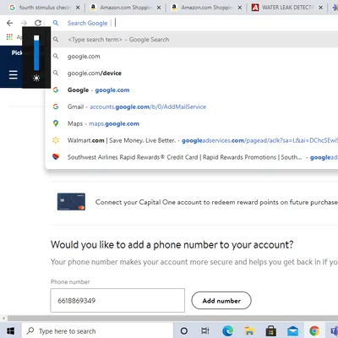The image size is (338, 338).
Task: Click the Southwest heart icon in suggestions
Action: coord(56,157)
